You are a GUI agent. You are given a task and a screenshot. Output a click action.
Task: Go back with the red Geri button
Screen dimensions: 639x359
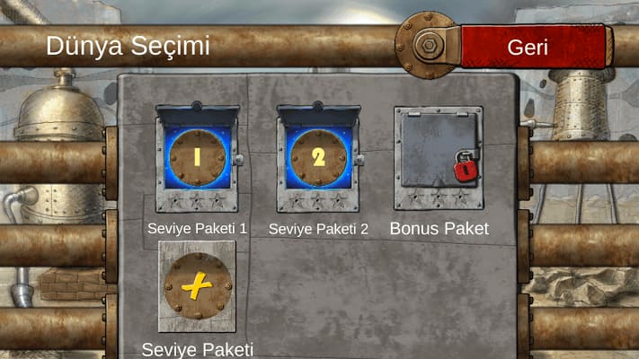pos(533,47)
